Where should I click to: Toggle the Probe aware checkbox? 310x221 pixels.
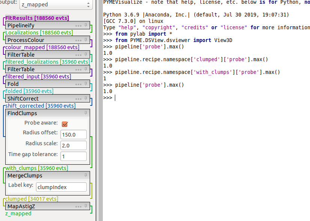point(65,124)
